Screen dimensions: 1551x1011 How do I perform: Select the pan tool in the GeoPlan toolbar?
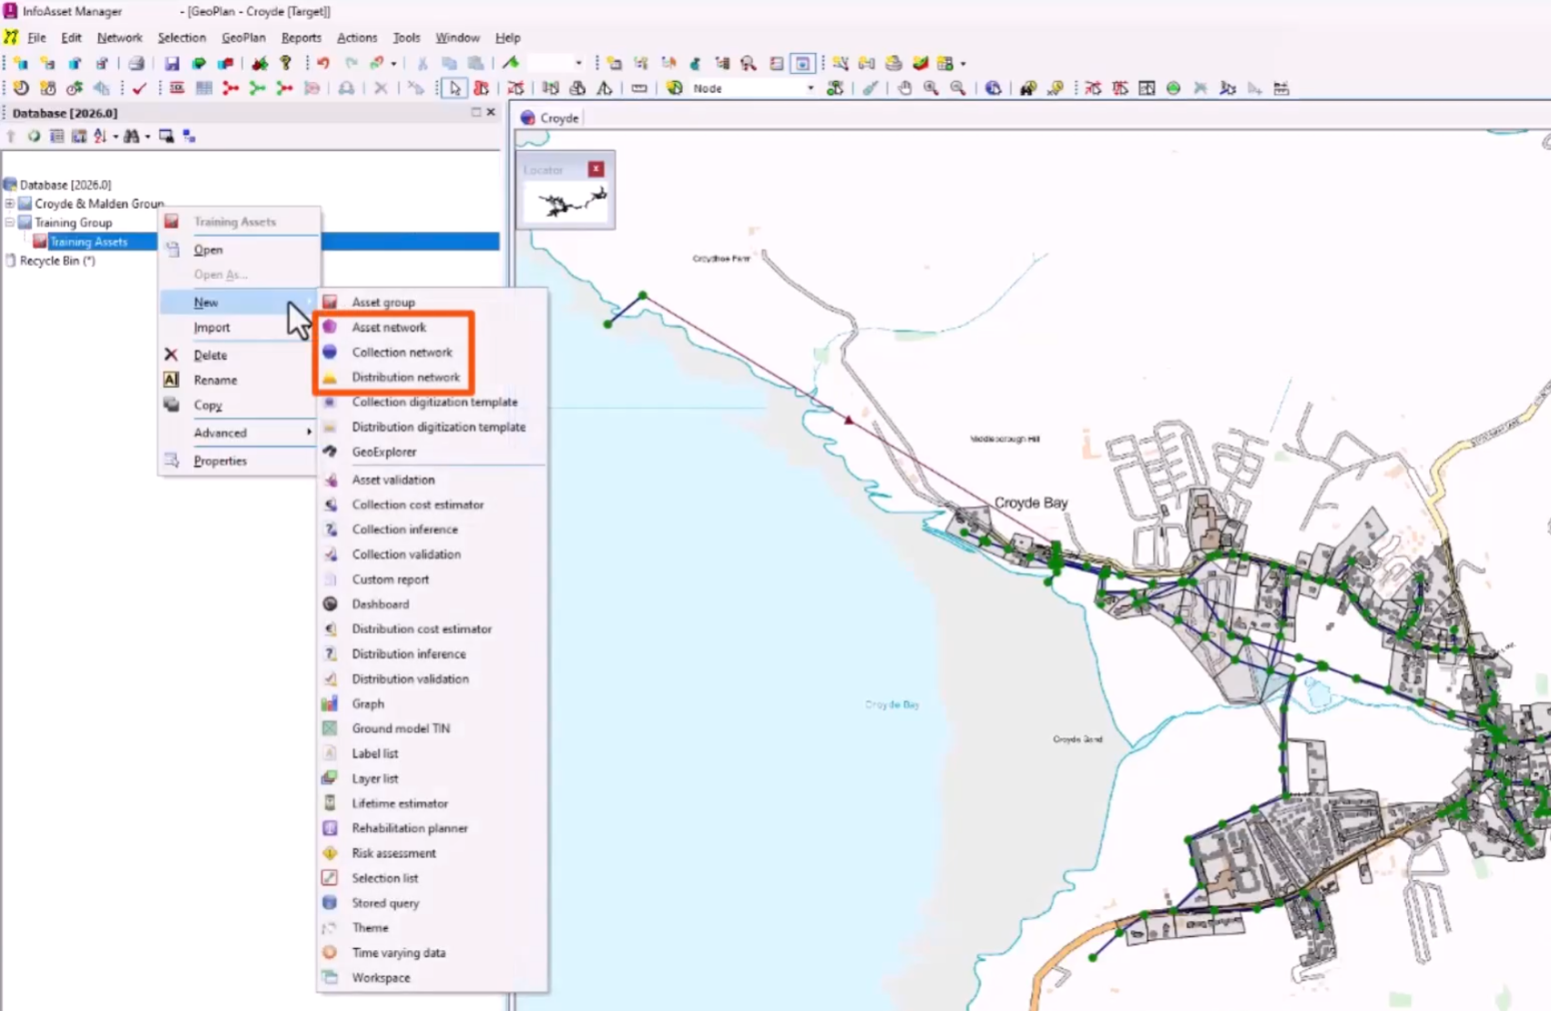click(x=903, y=87)
